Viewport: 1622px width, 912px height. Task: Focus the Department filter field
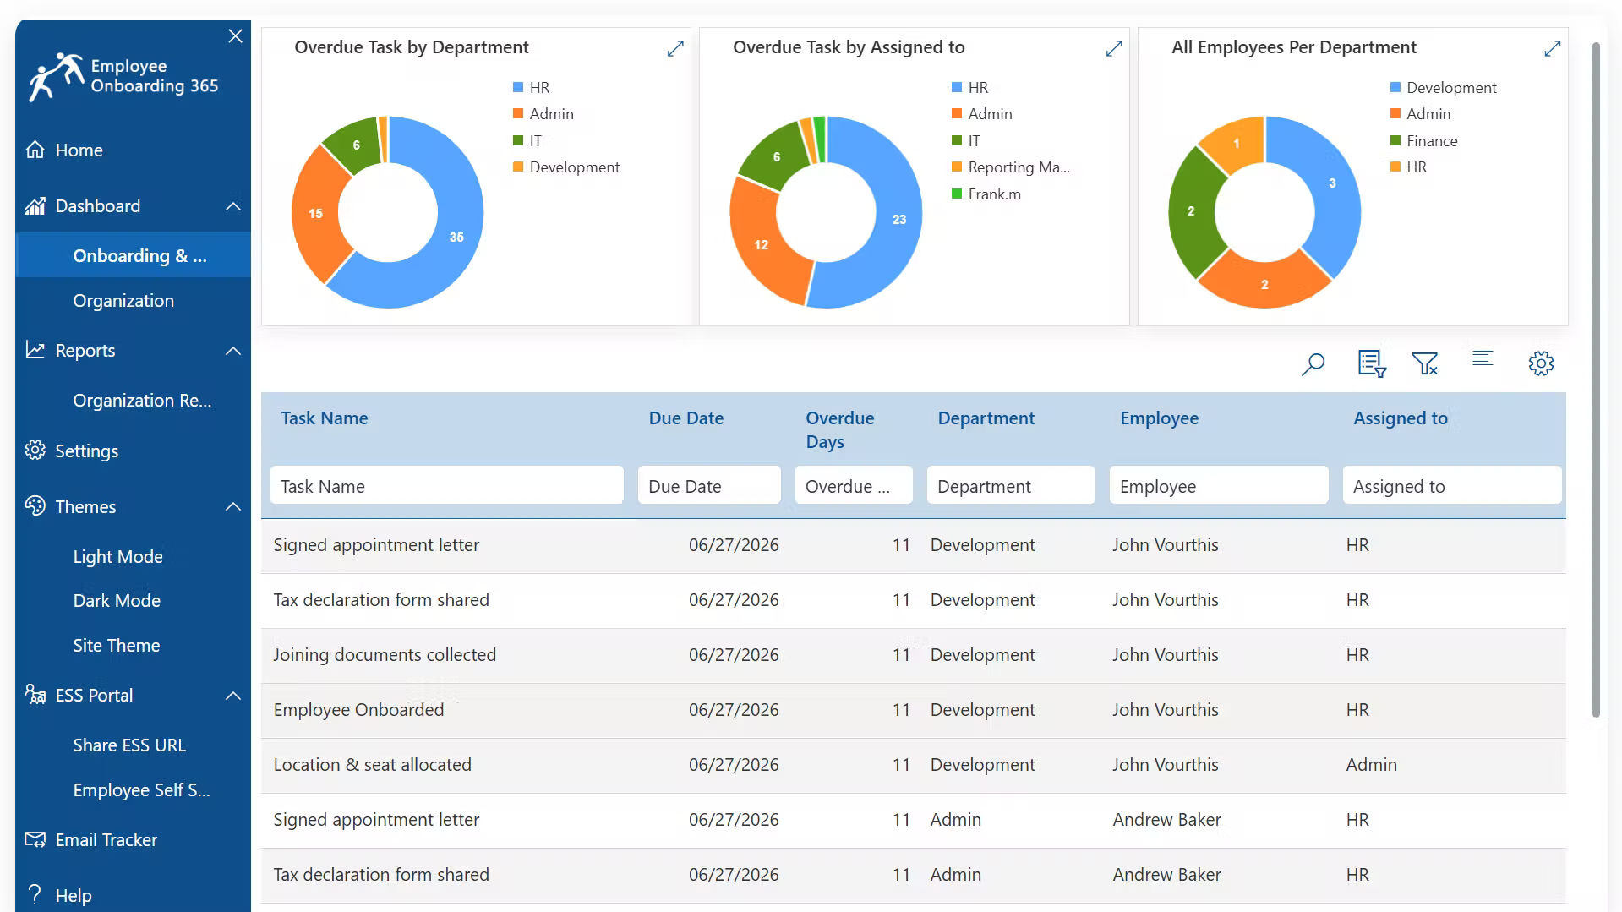[1011, 485]
